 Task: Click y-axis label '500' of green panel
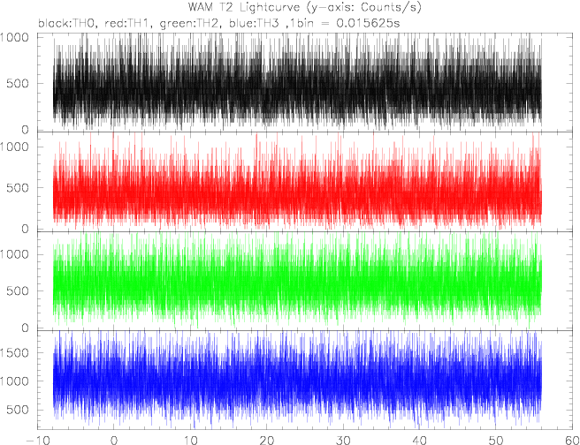pyautogui.click(x=18, y=290)
